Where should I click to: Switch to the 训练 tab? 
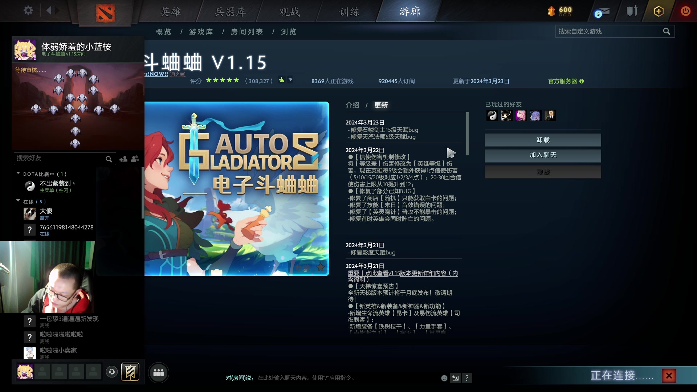pyautogui.click(x=349, y=12)
